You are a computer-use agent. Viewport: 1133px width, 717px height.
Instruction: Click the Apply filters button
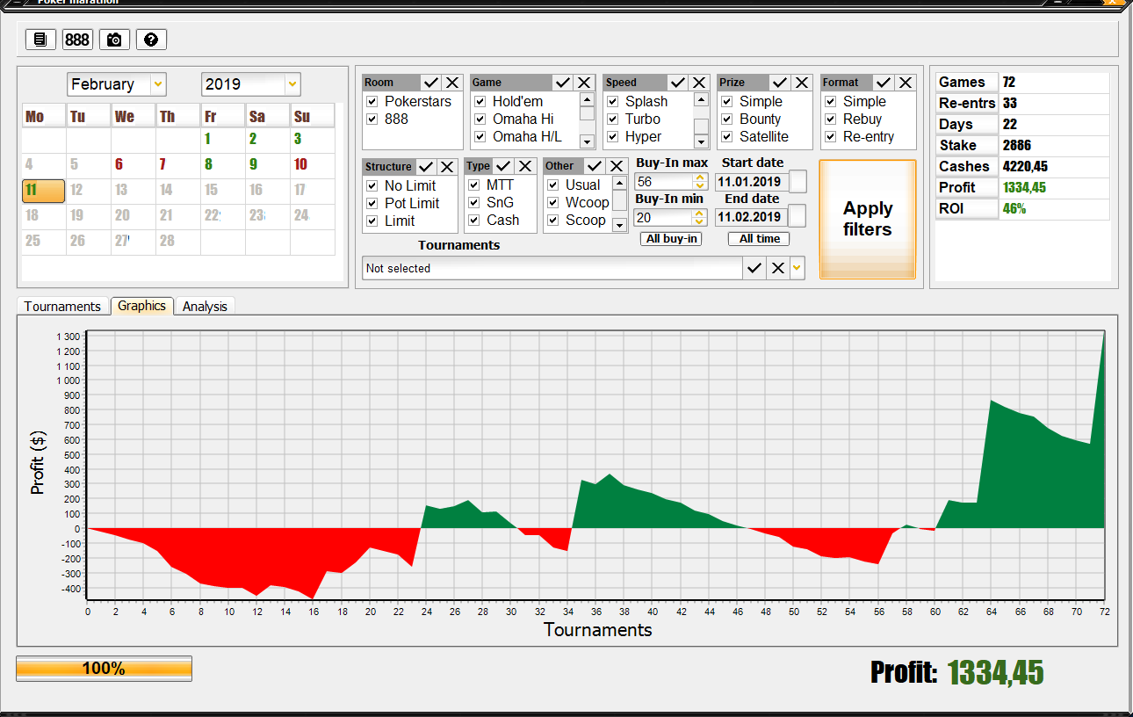pos(868,219)
